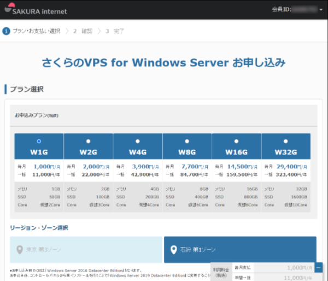The image size is (328, 281).
Task: Click the W32G monthly price 29,400円/月
Action: 292,167
